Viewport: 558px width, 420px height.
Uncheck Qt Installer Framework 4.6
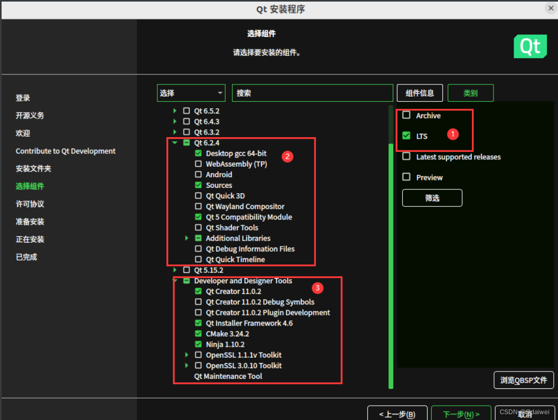(x=198, y=323)
